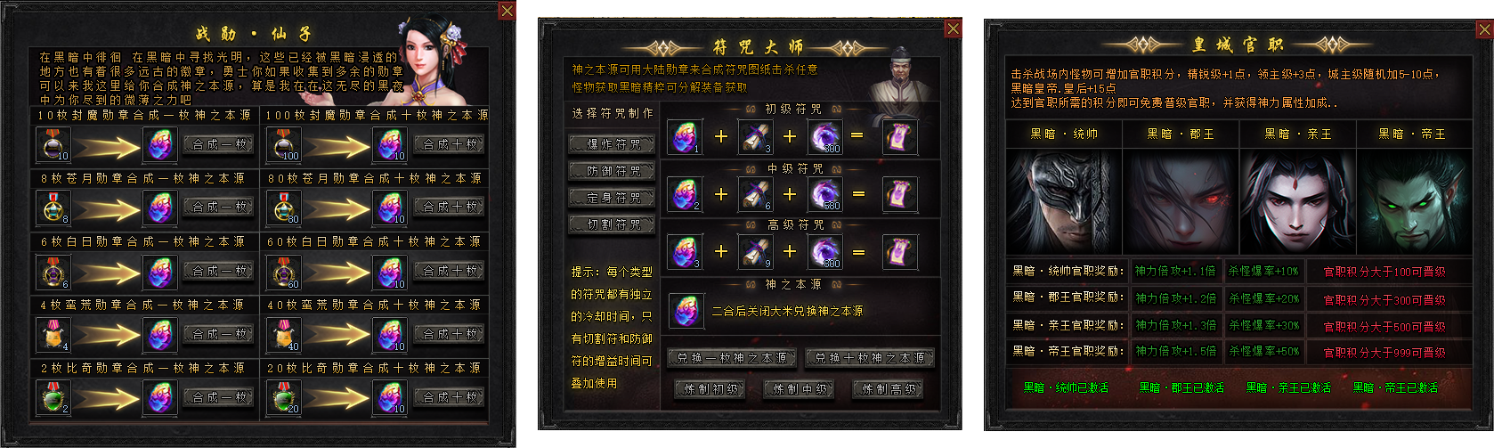Click the 封魔勋章 medal icon marked 10
Image resolution: width=1494 pixels, height=448 pixels.
tap(53, 144)
